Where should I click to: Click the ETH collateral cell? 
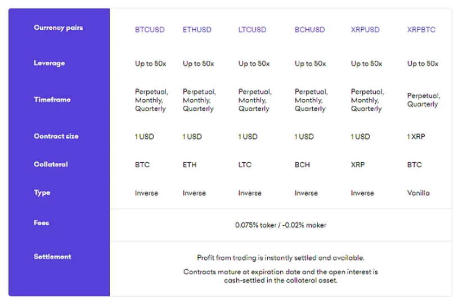pos(189,164)
